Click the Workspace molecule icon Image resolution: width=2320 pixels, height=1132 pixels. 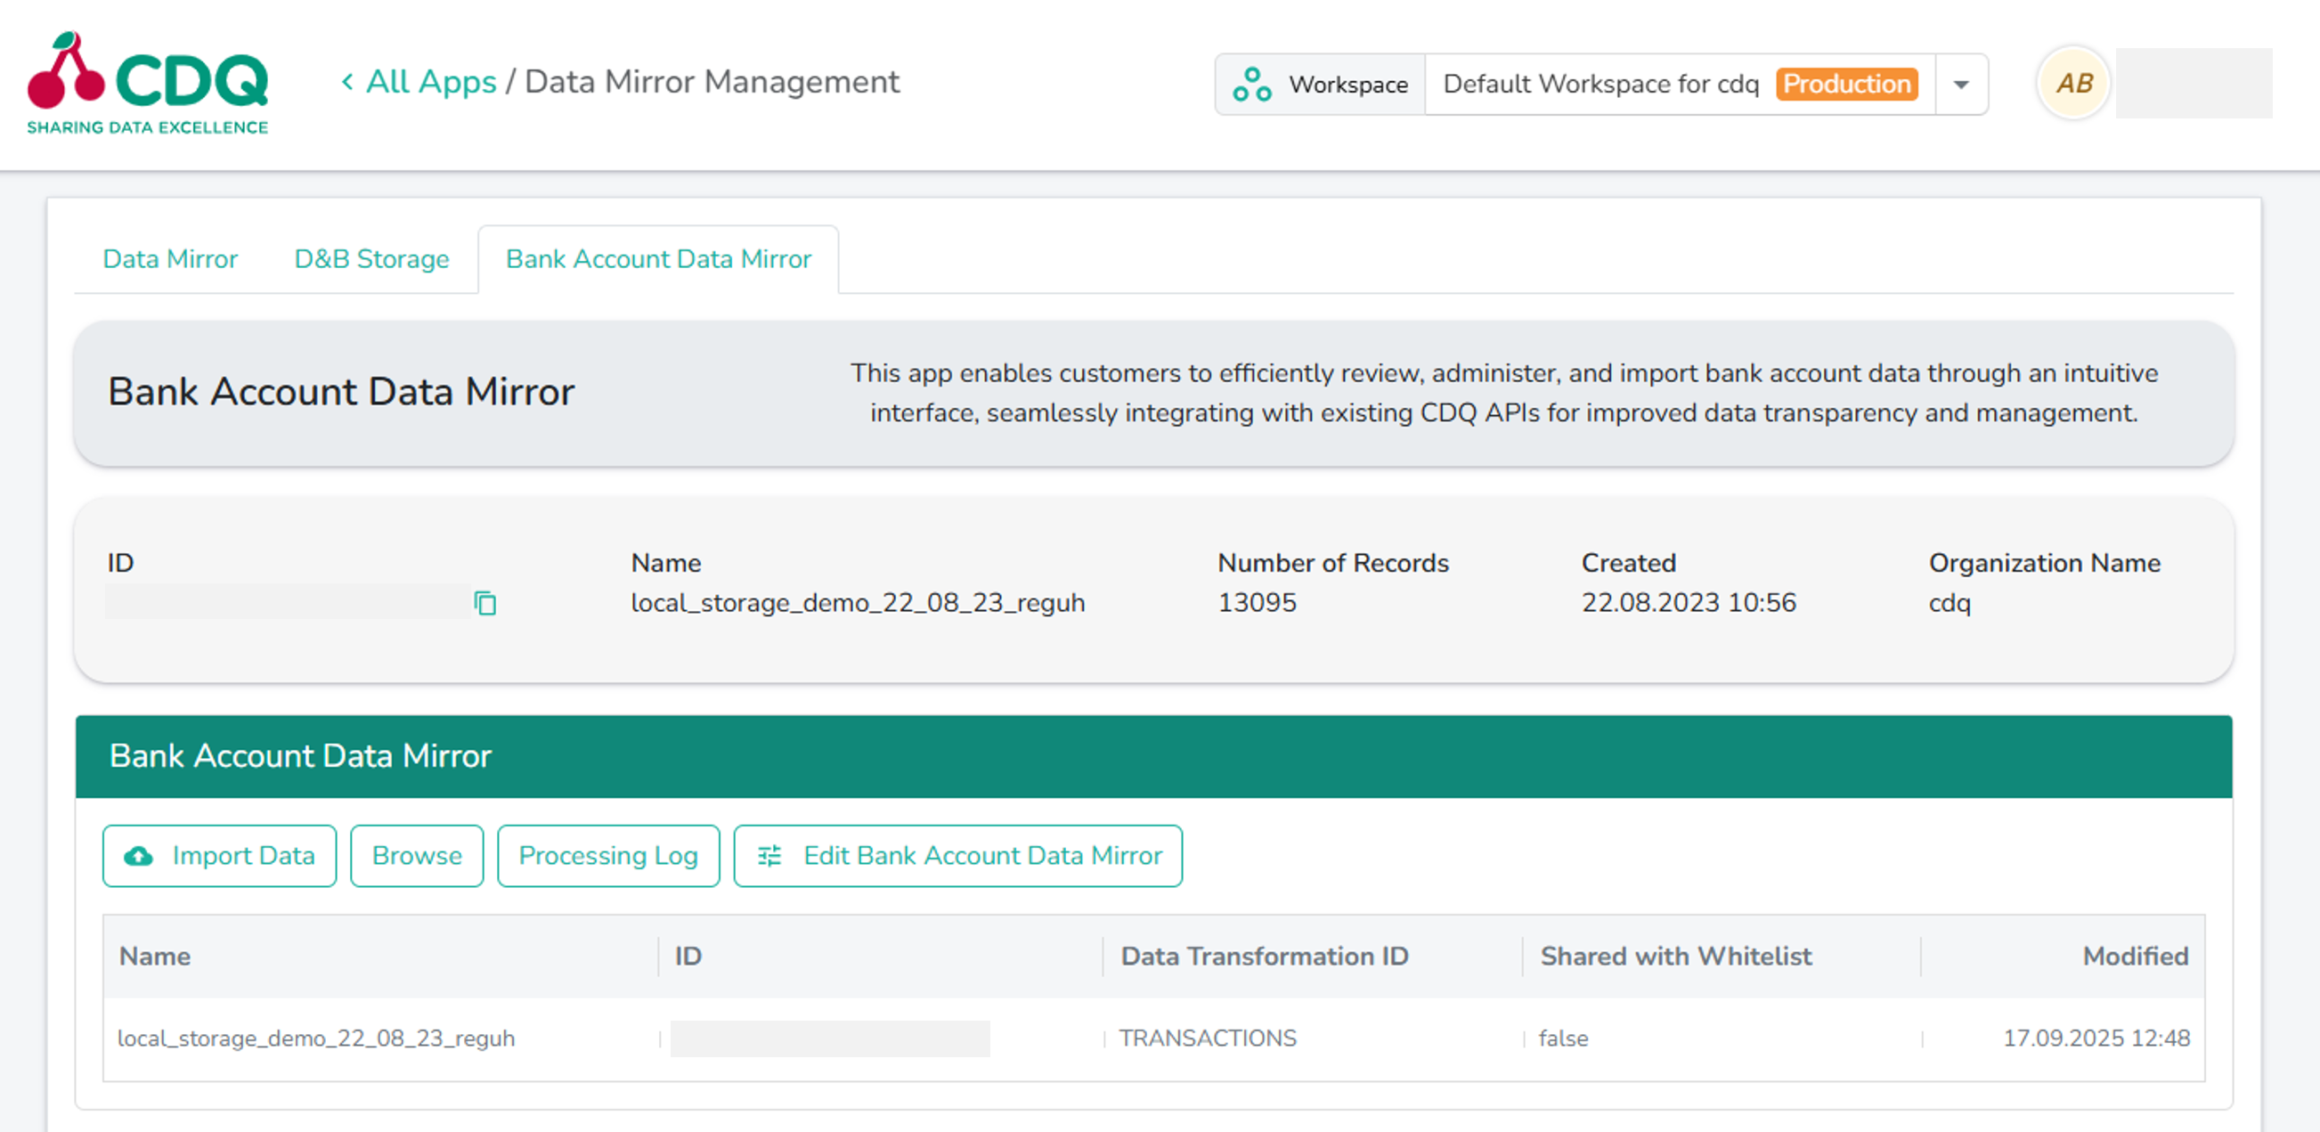point(1251,85)
